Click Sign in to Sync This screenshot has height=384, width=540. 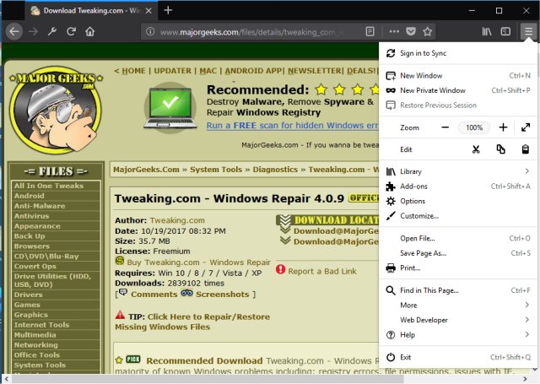point(458,53)
